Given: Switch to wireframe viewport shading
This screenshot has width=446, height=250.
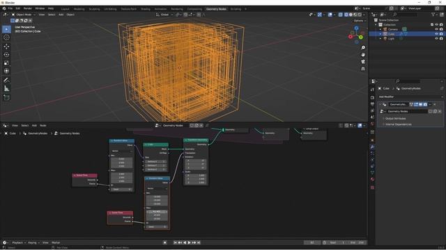Looking at the screenshot, I should click(346, 15).
